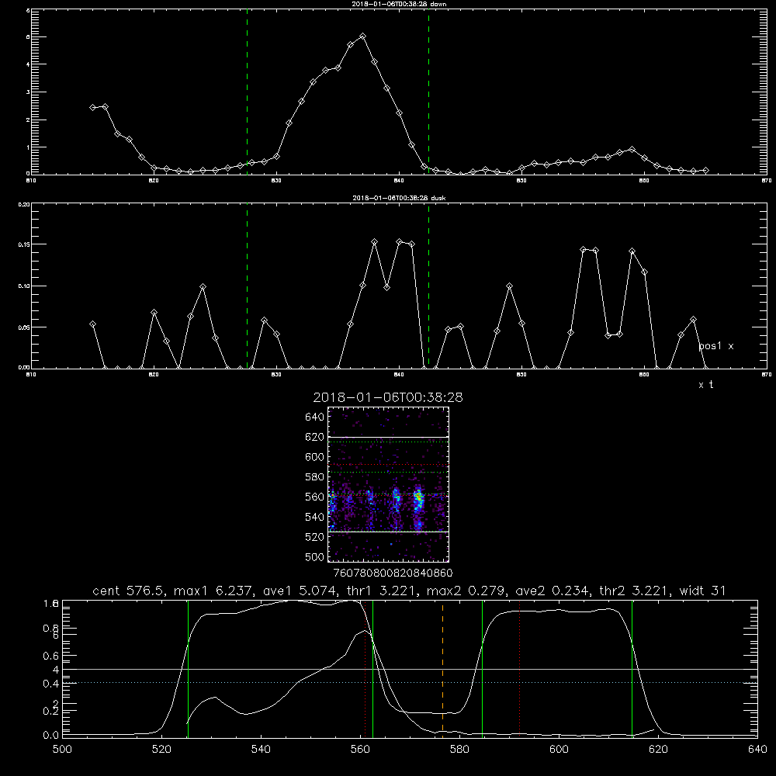Click the 830 x-axis label of dusk plot
Image resolution: width=776 pixels, height=776 pixels.
(x=276, y=375)
